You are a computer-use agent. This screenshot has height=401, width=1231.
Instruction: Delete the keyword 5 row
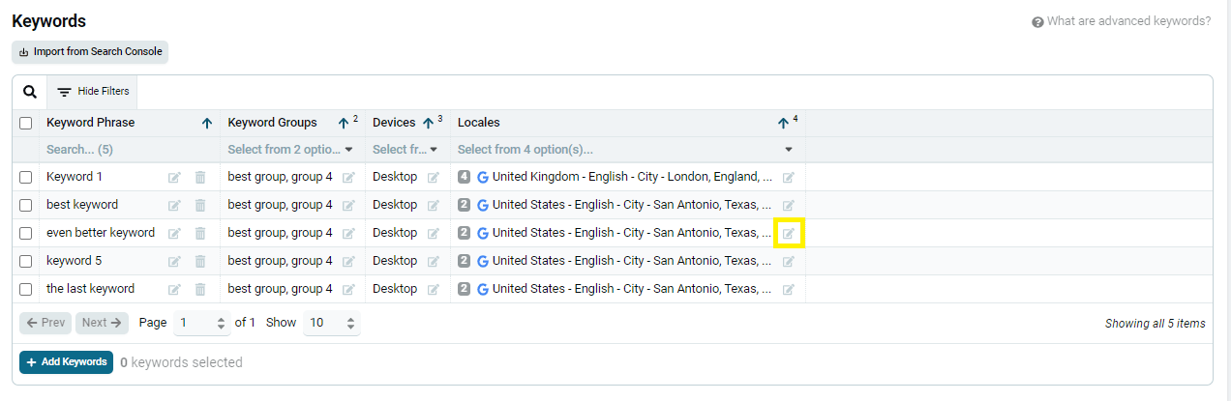200,261
